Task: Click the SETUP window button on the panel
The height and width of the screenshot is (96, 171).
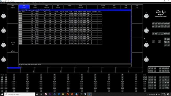Action: pos(159,23)
